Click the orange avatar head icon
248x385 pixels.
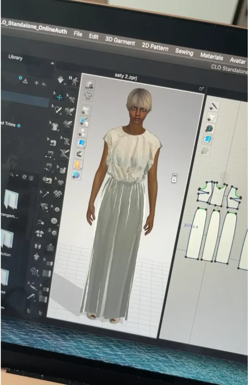pos(78,165)
